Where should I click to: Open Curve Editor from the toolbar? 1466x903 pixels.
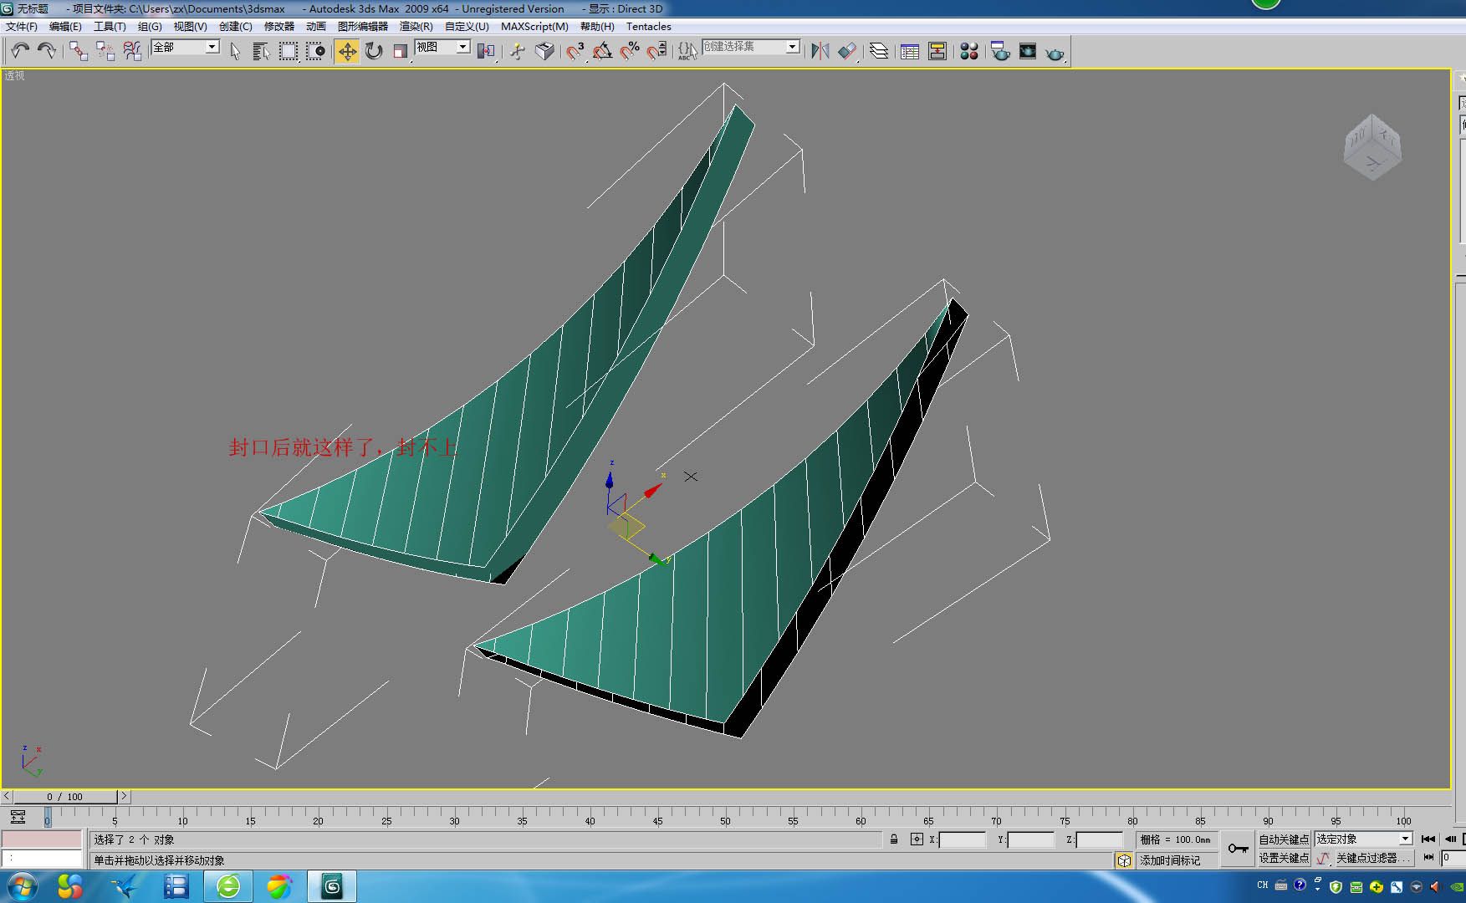point(910,51)
